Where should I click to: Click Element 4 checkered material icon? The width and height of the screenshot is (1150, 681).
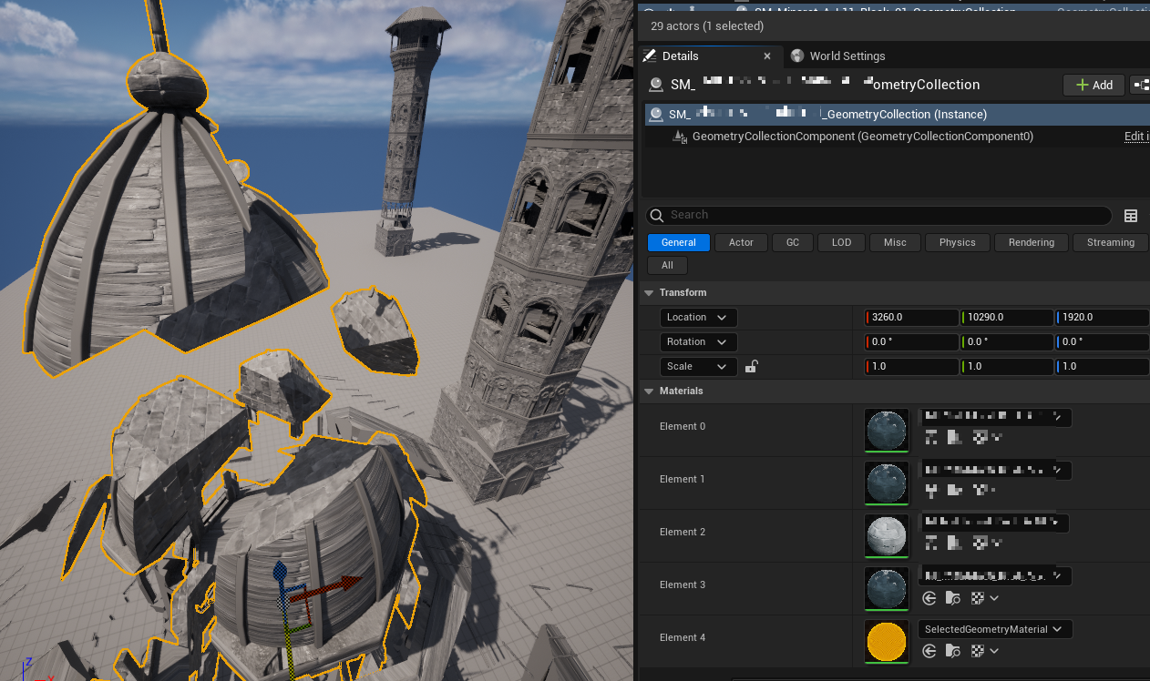point(978,651)
